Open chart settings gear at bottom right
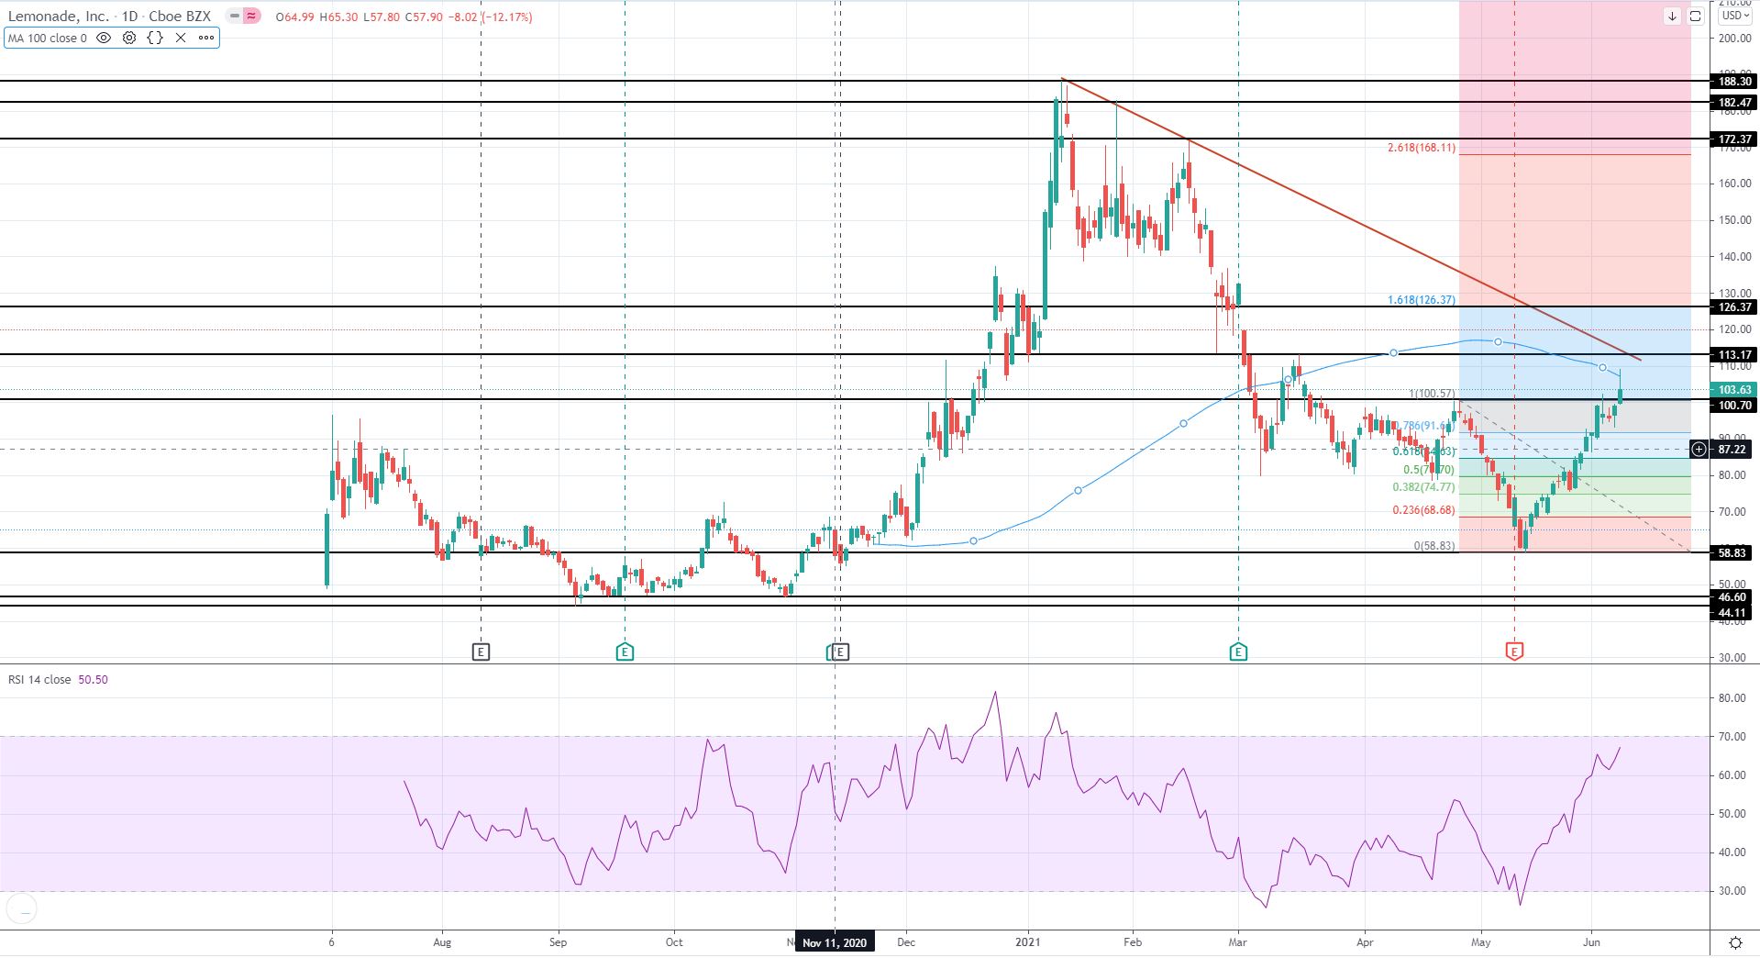The width and height of the screenshot is (1760, 958). (1735, 942)
